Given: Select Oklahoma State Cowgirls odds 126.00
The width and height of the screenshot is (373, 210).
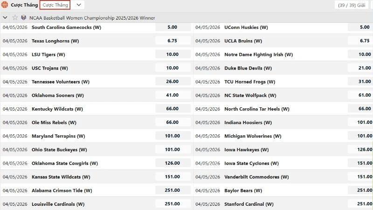Looking at the screenshot, I should click(173, 163).
